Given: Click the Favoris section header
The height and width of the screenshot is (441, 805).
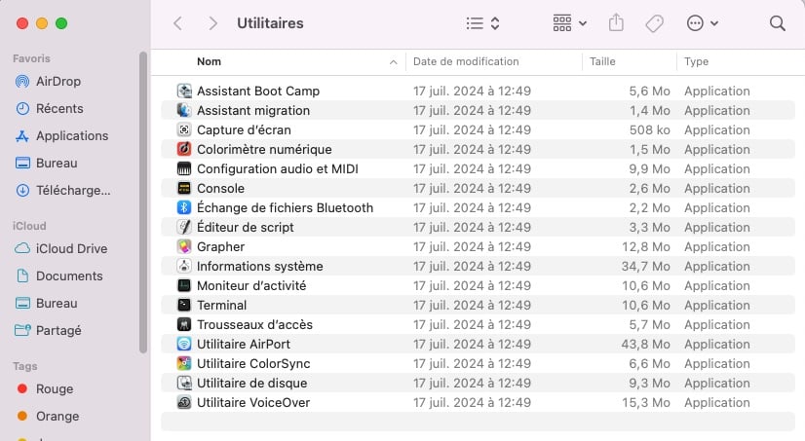Looking at the screenshot, I should tap(31, 58).
